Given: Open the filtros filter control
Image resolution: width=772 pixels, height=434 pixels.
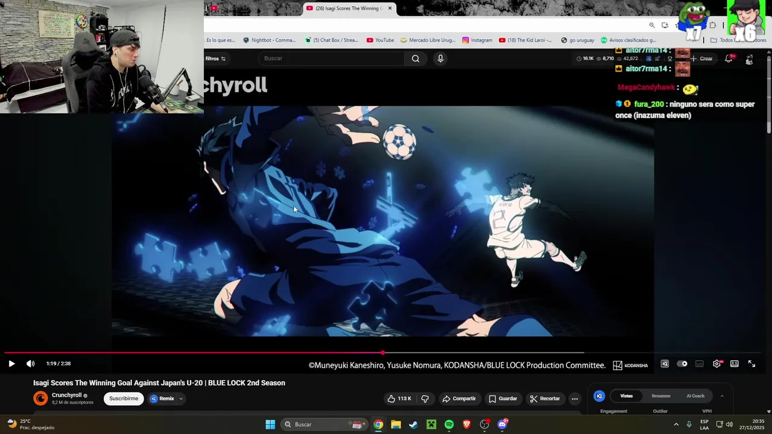Looking at the screenshot, I should [215, 58].
